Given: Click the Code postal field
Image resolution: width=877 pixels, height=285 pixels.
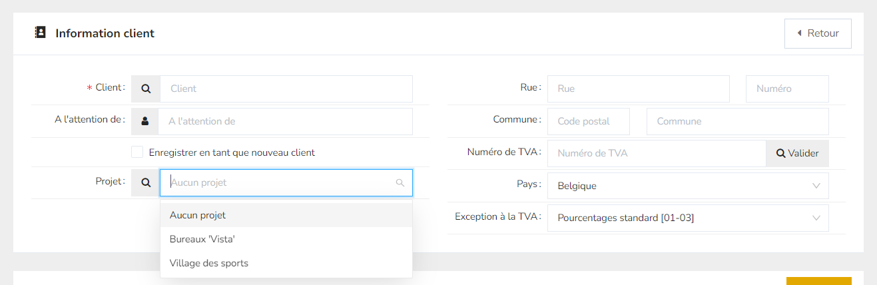Looking at the screenshot, I should click(x=588, y=121).
